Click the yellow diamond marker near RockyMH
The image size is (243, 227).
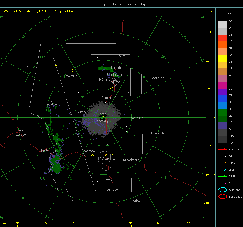click(72, 70)
